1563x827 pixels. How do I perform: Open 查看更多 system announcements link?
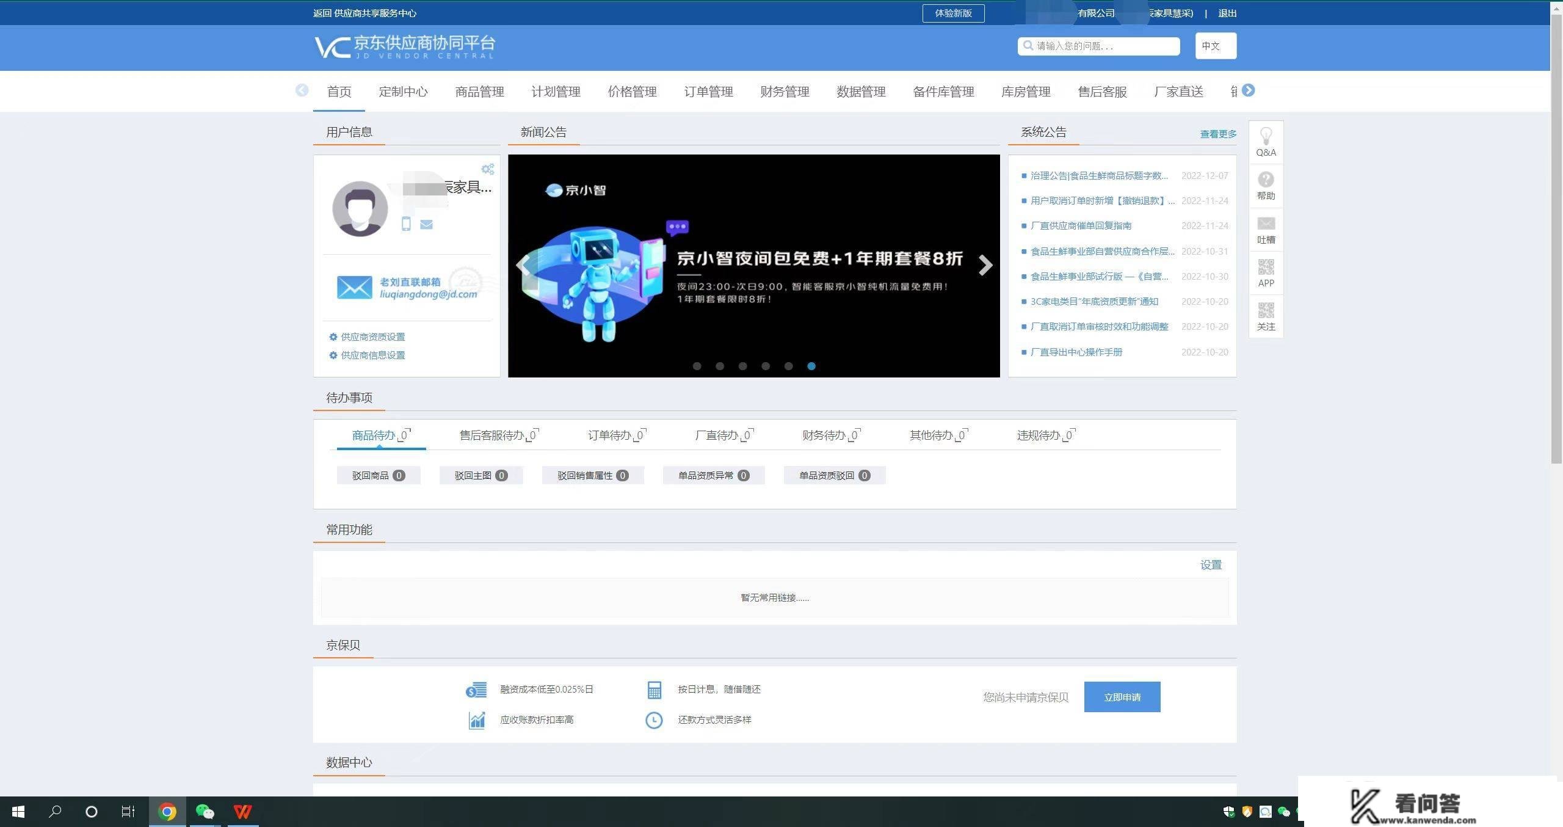pyautogui.click(x=1218, y=134)
